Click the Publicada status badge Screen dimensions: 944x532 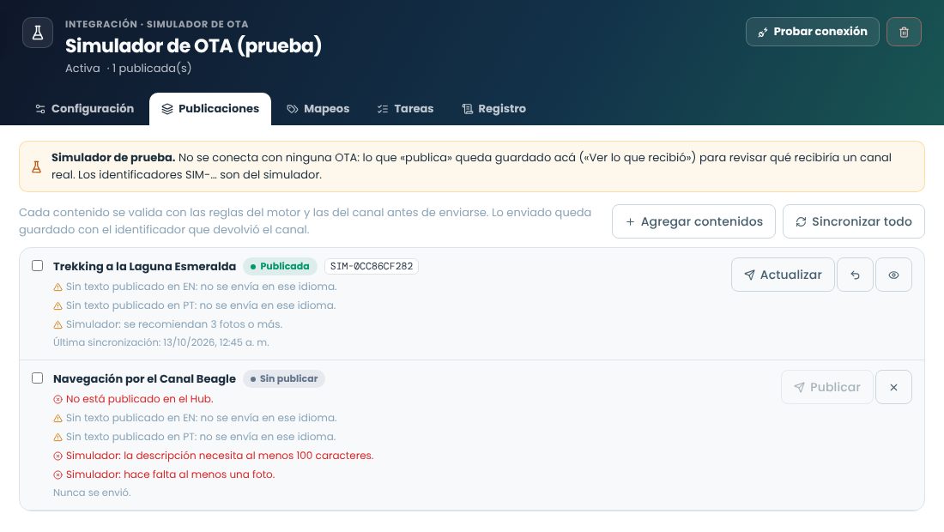pos(280,266)
